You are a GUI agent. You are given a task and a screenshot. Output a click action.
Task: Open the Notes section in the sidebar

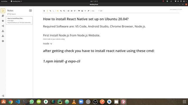3,11
